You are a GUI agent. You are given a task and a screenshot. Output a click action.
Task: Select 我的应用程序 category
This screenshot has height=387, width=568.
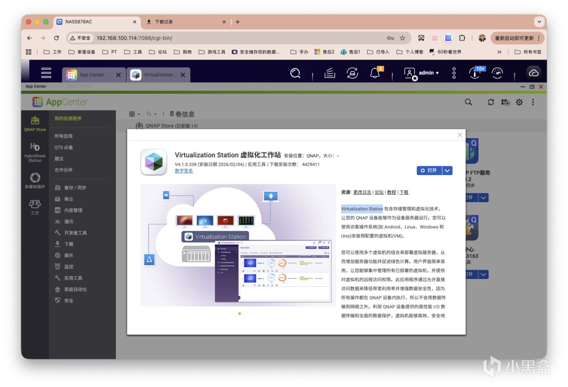68,119
